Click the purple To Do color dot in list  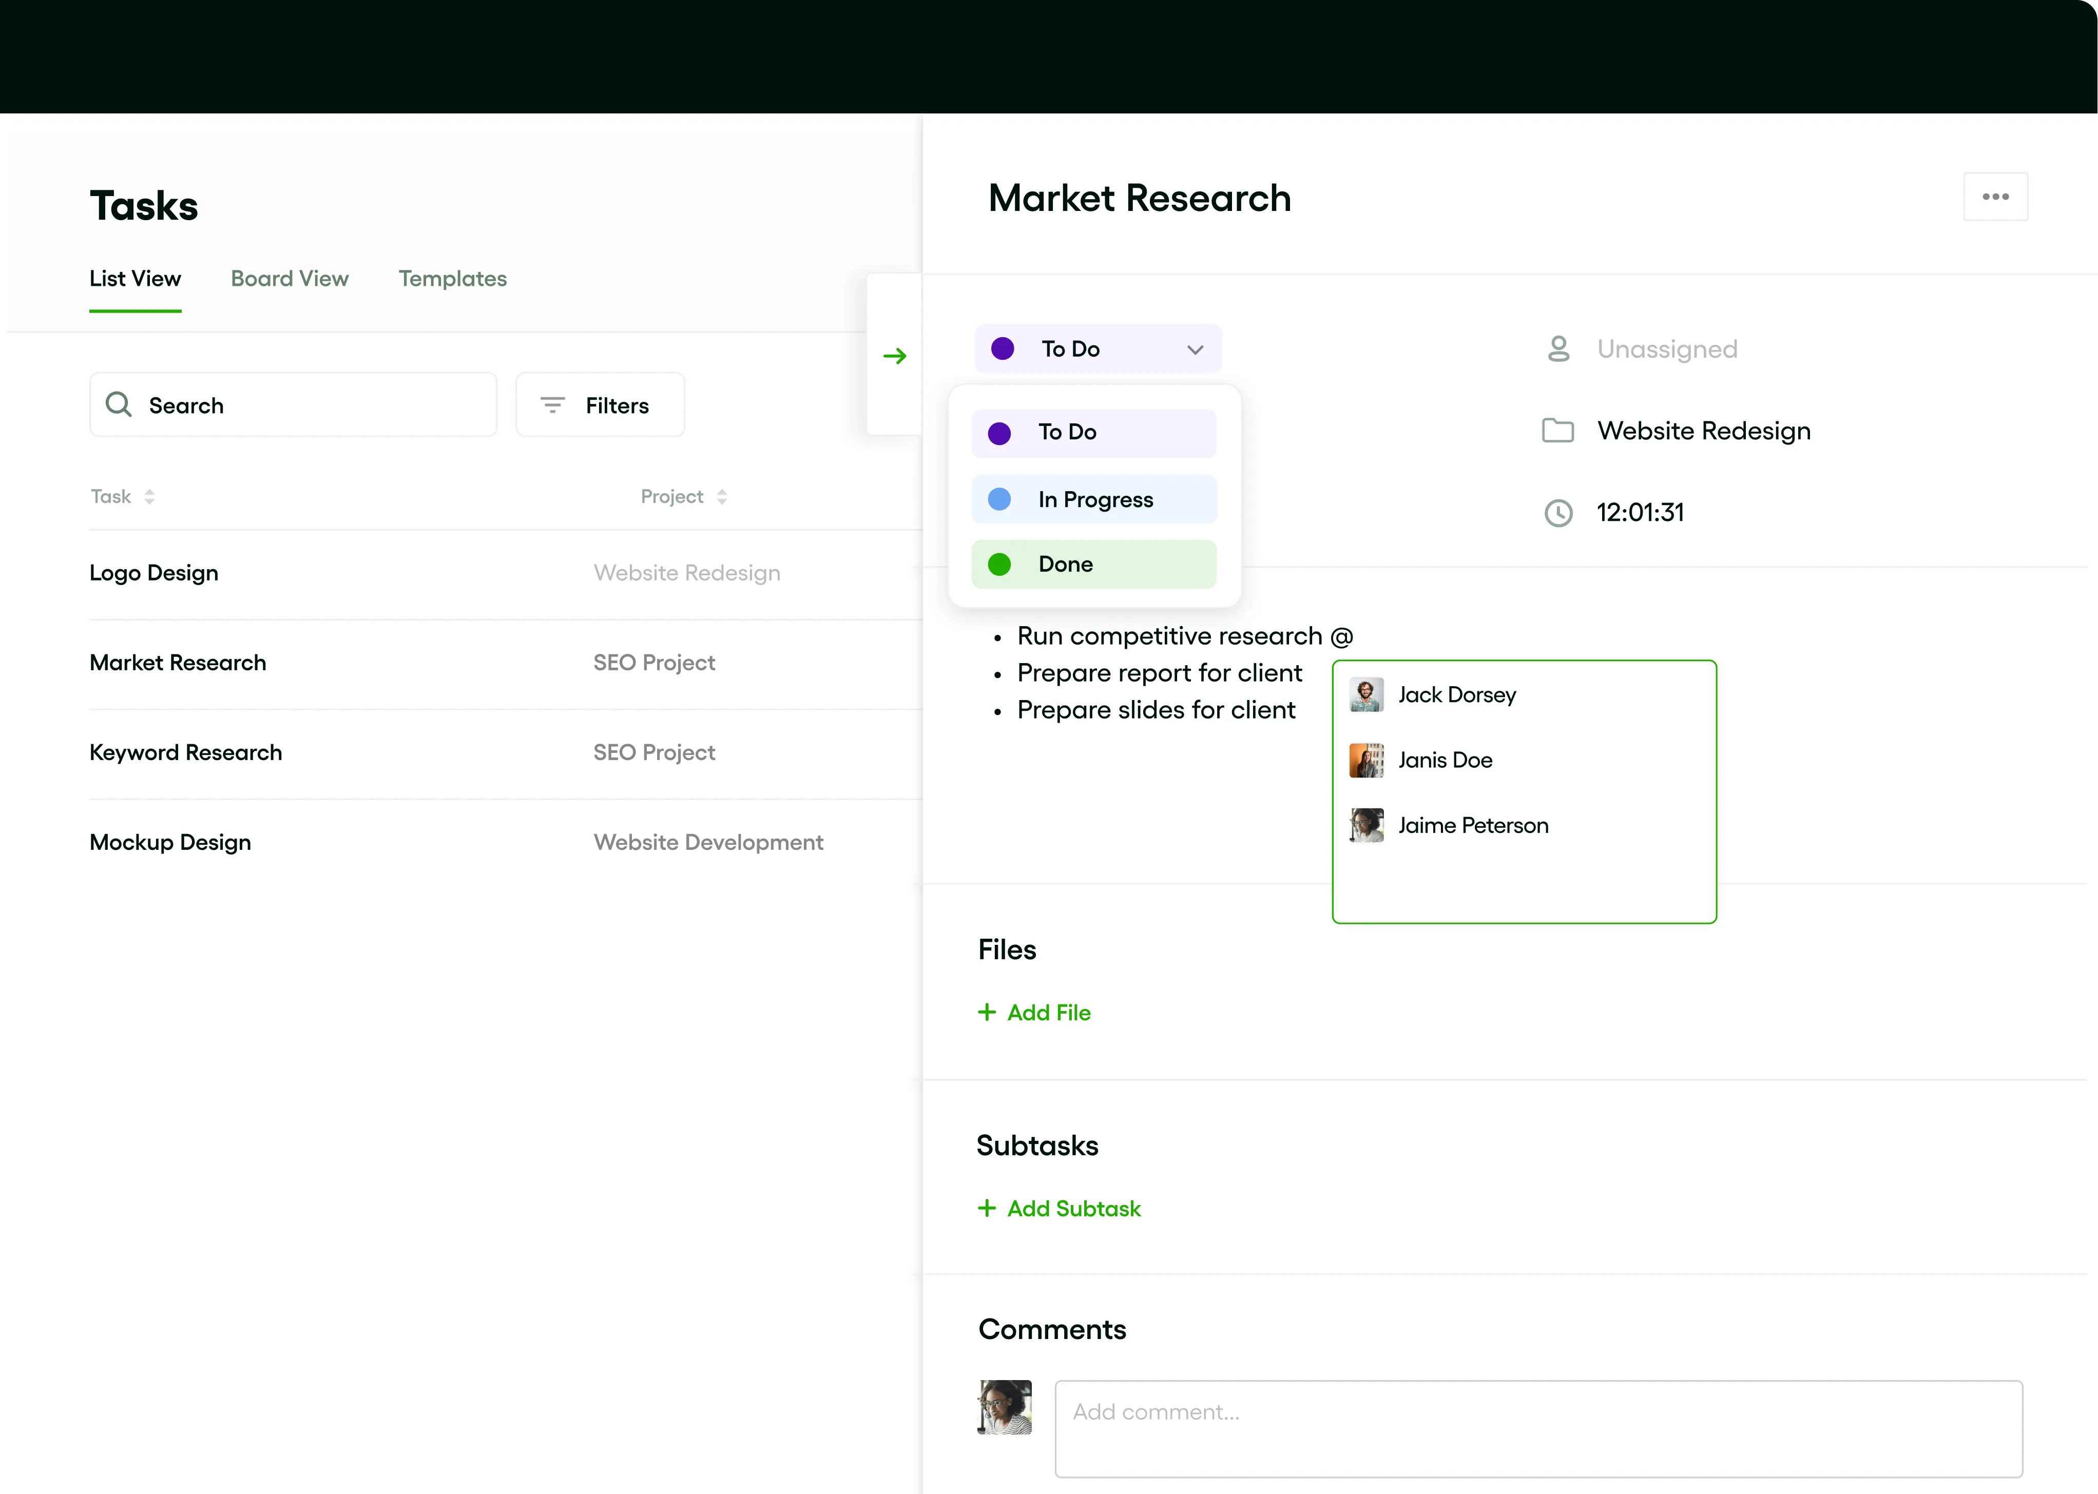[999, 432]
